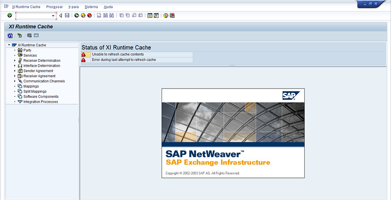
Task: Click the Find binoculars icon
Action: [x=105, y=16]
